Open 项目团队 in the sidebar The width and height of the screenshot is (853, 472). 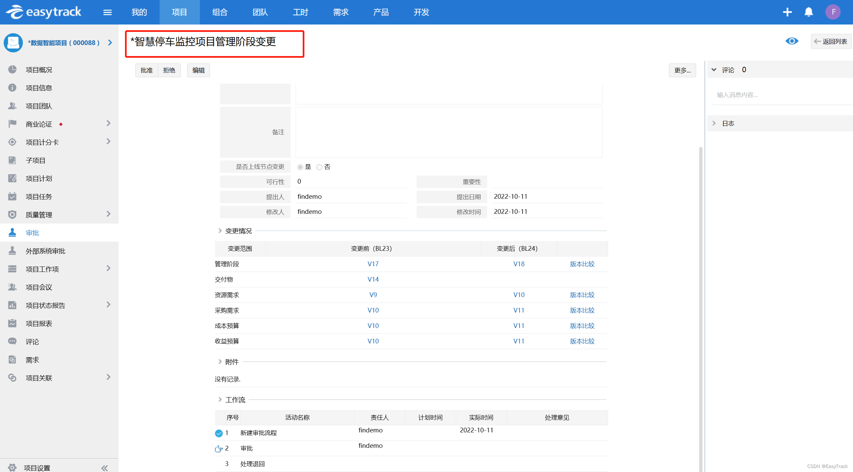pyautogui.click(x=39, y=106)
